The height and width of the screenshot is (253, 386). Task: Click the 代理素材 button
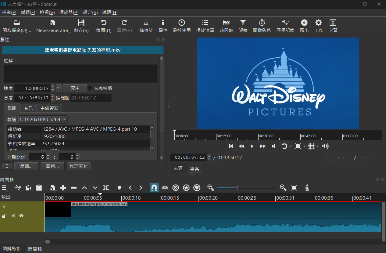79,166
